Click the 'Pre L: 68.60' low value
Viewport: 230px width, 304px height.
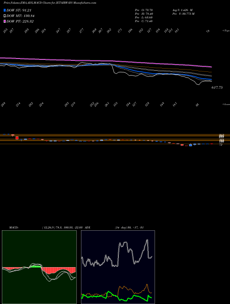click(x=144, y=18)
